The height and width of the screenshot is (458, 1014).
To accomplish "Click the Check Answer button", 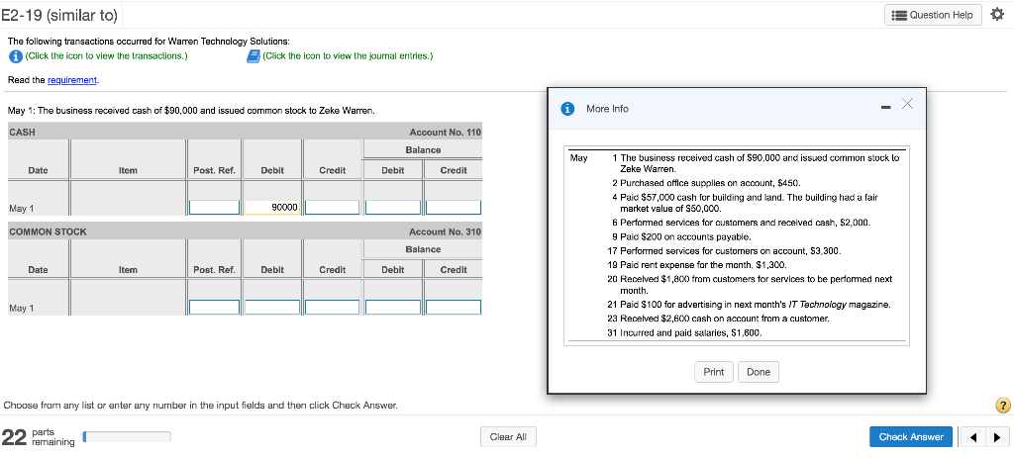I will point(911,437).
